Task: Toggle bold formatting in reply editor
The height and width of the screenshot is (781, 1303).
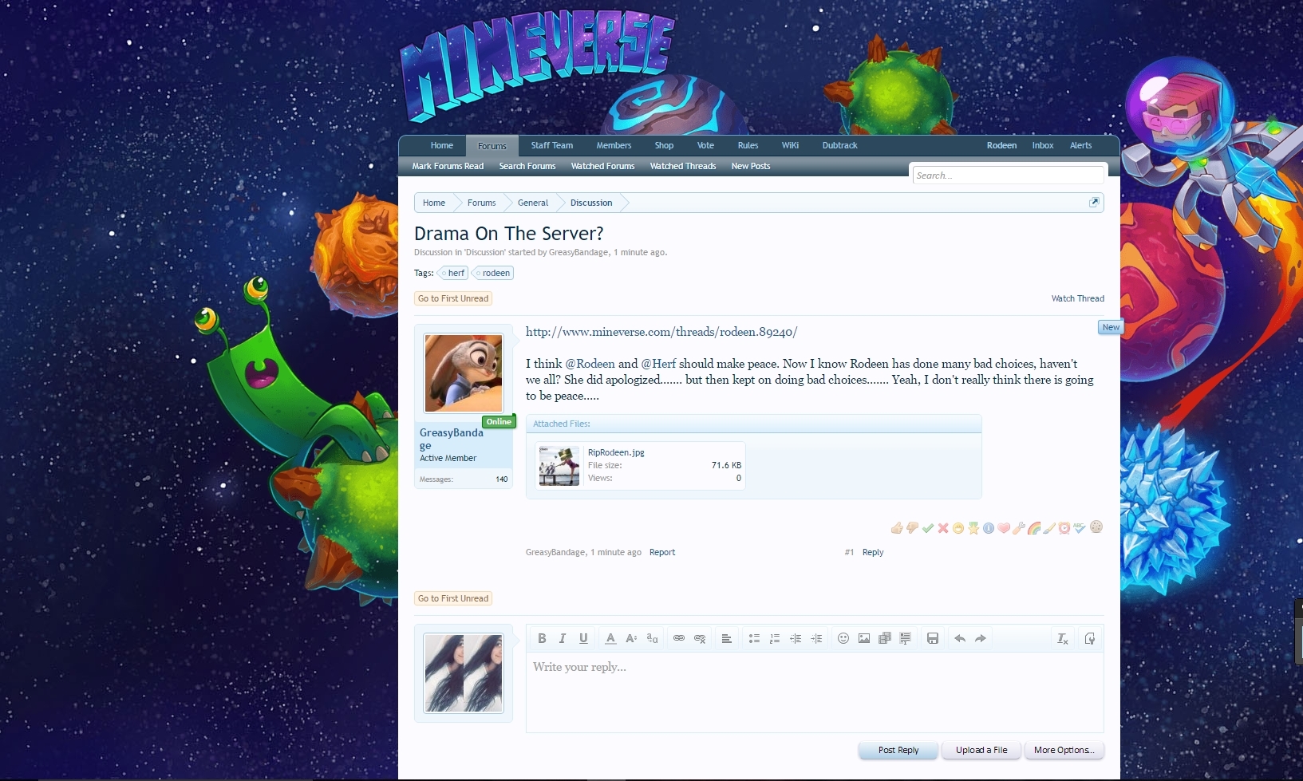Action: [542, 638]
